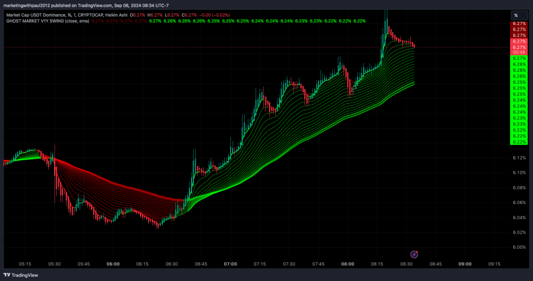
Task: Click the 06:00 time axis label
Action: click(x=113, y=264)
